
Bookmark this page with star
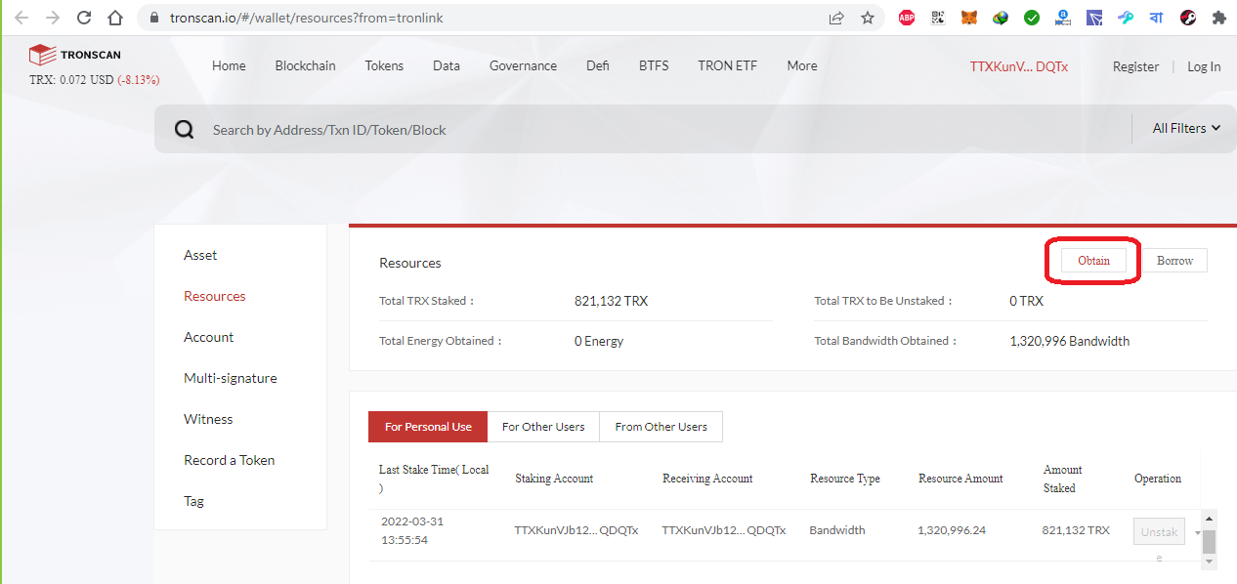868,18
